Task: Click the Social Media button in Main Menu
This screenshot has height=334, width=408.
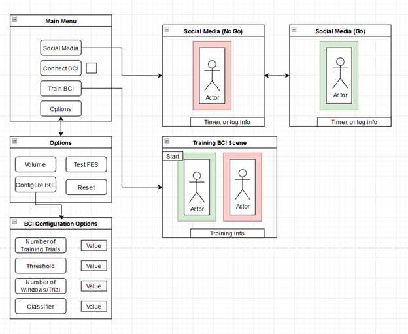Action: tap(60, 48)
